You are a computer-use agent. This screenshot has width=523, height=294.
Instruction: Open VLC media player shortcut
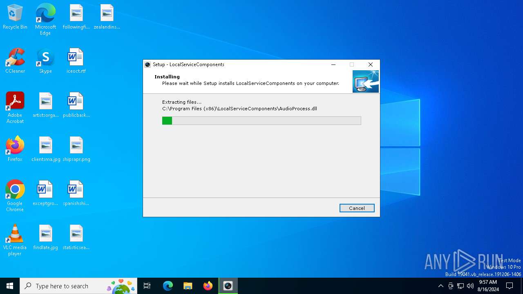(15, 240)
